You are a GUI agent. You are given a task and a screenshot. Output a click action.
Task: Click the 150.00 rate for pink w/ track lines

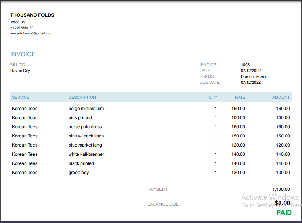coord(238,136)
